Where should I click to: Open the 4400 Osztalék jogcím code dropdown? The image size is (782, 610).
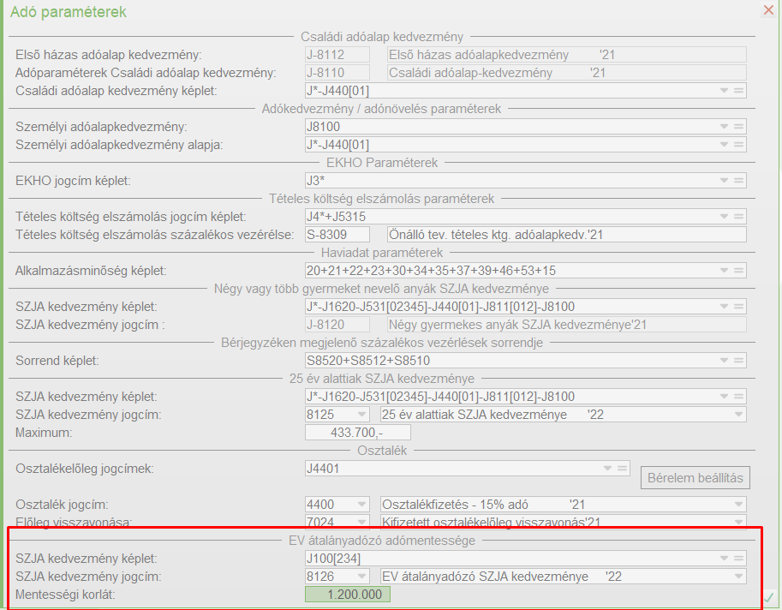tap(362, 505)
